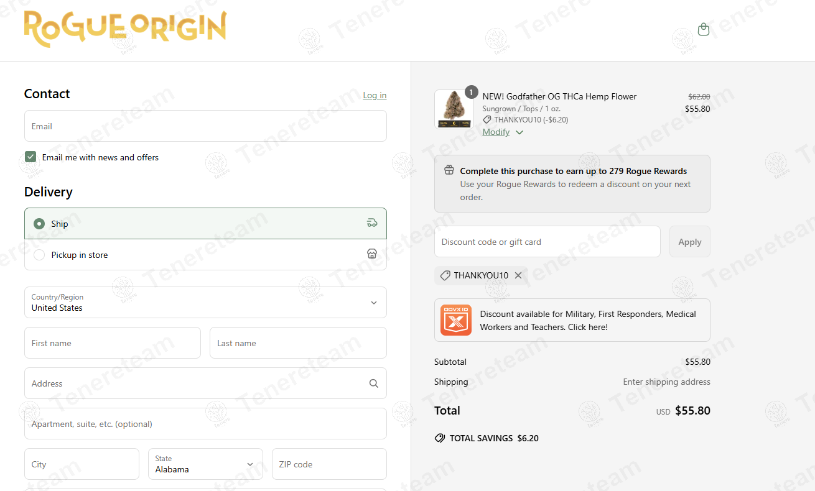The width and height of the screenshot is (815, 491).
Task: Select Pickup in store radio option
Action: click(39, 255)
